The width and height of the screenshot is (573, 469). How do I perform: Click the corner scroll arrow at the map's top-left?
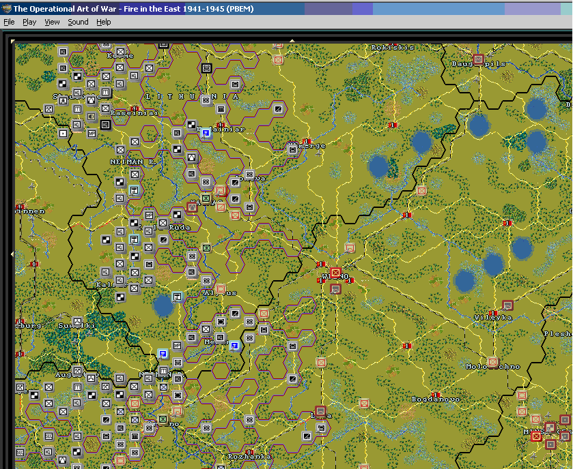coord(13,41)
